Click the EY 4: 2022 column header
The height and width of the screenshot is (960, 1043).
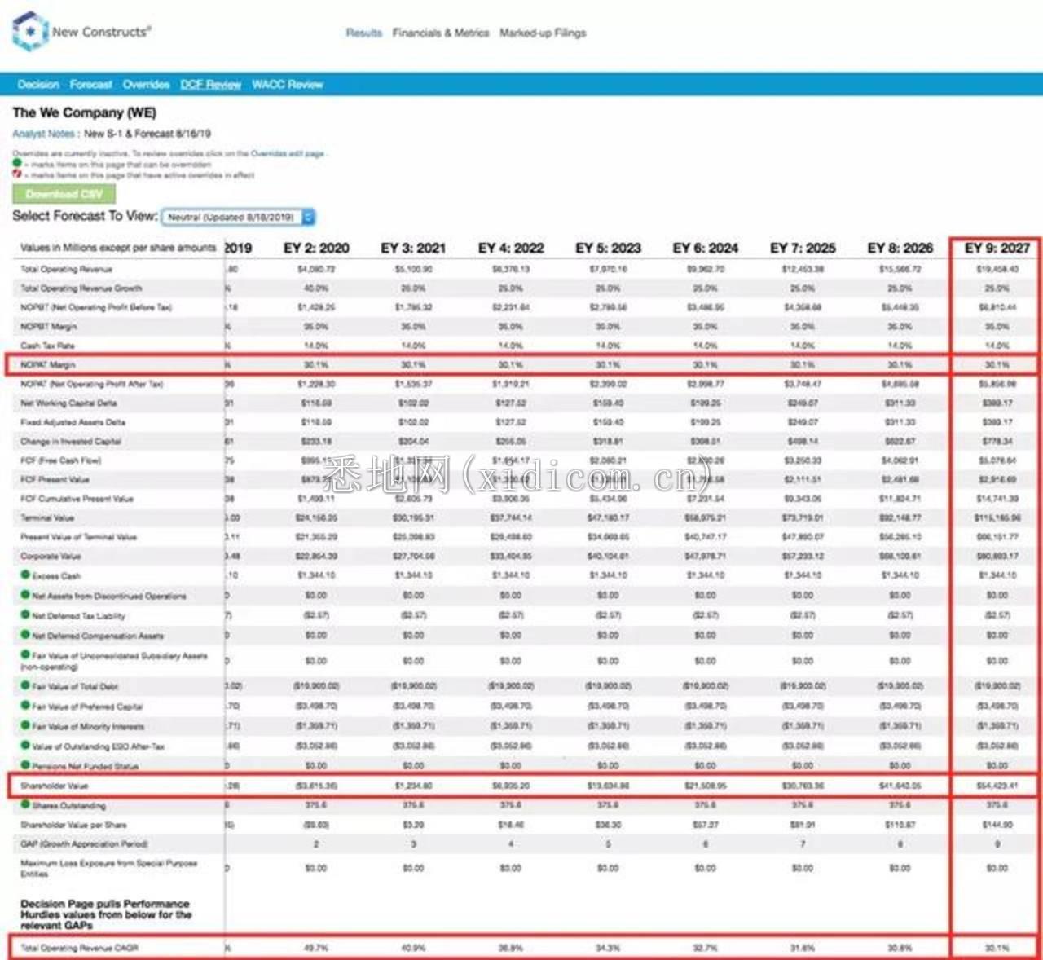coord(511,248)
